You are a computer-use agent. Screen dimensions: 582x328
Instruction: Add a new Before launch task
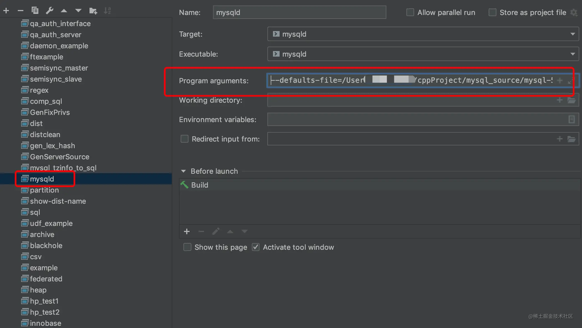(x=187, y=231)
